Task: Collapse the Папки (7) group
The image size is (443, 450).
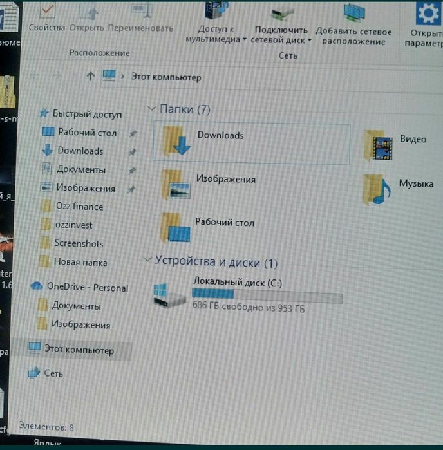Action: pos(151,109)
